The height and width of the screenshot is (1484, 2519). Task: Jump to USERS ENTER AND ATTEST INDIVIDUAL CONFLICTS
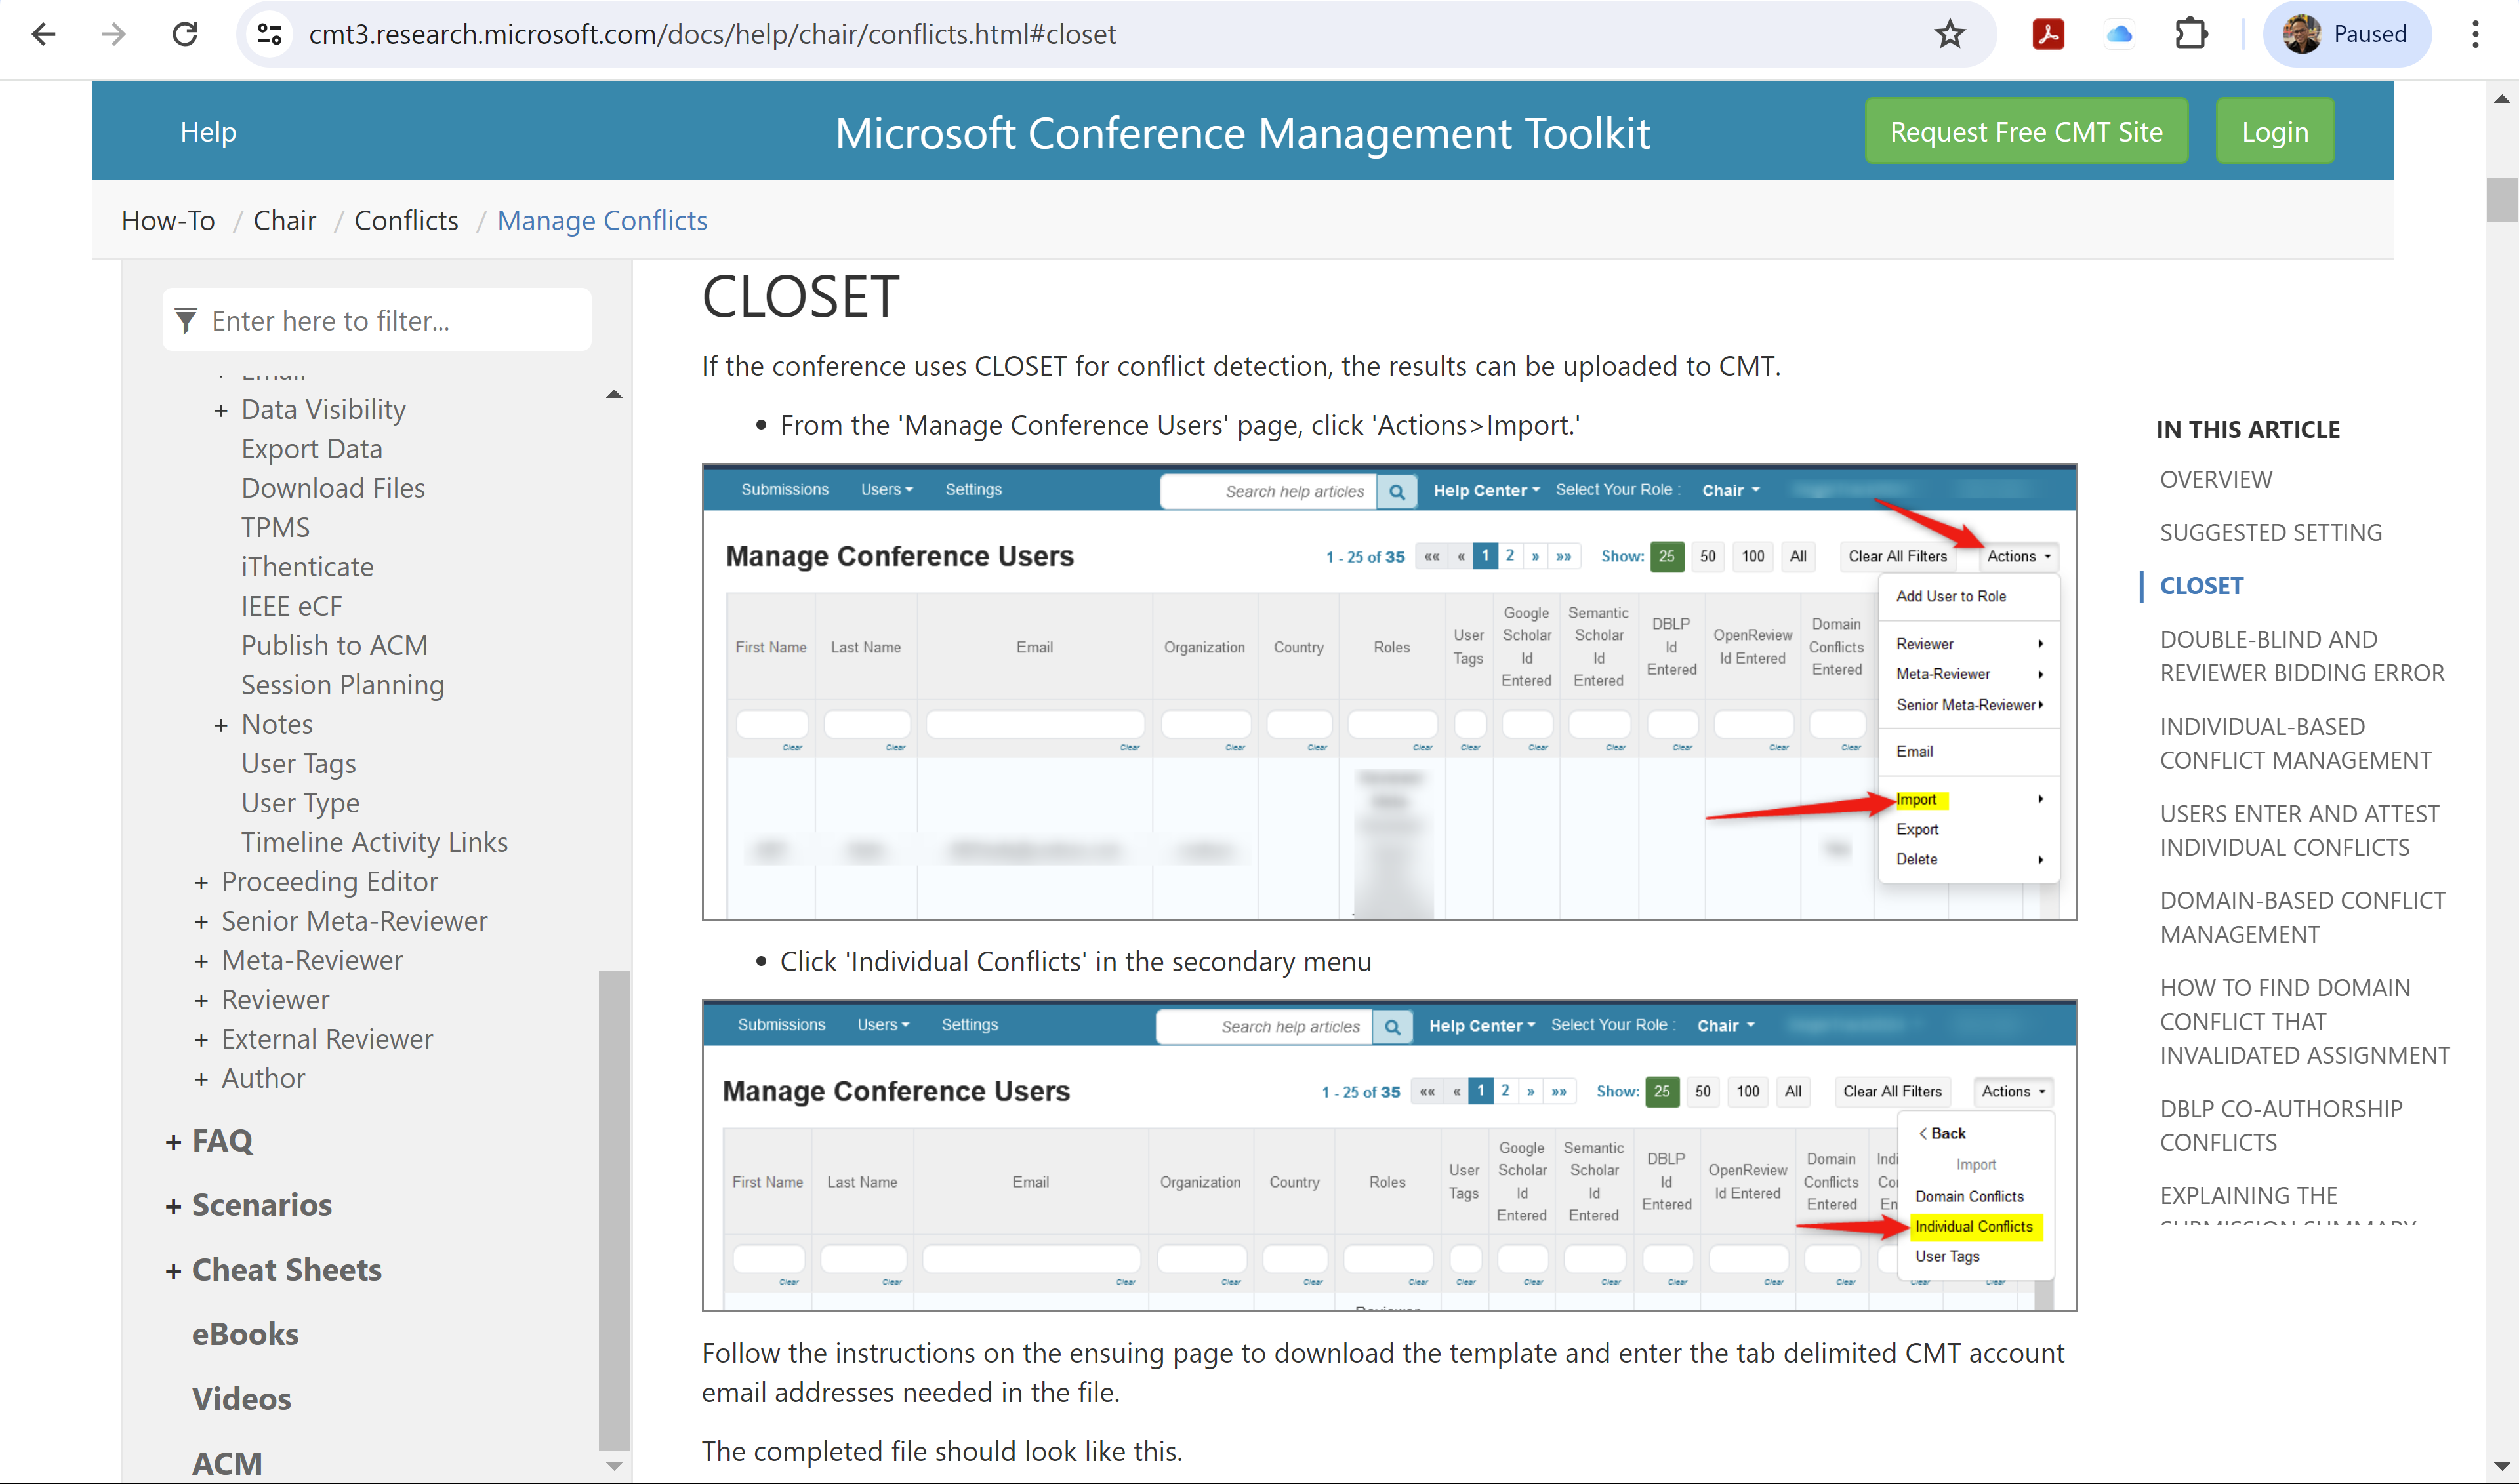[x=2299, y=831]
